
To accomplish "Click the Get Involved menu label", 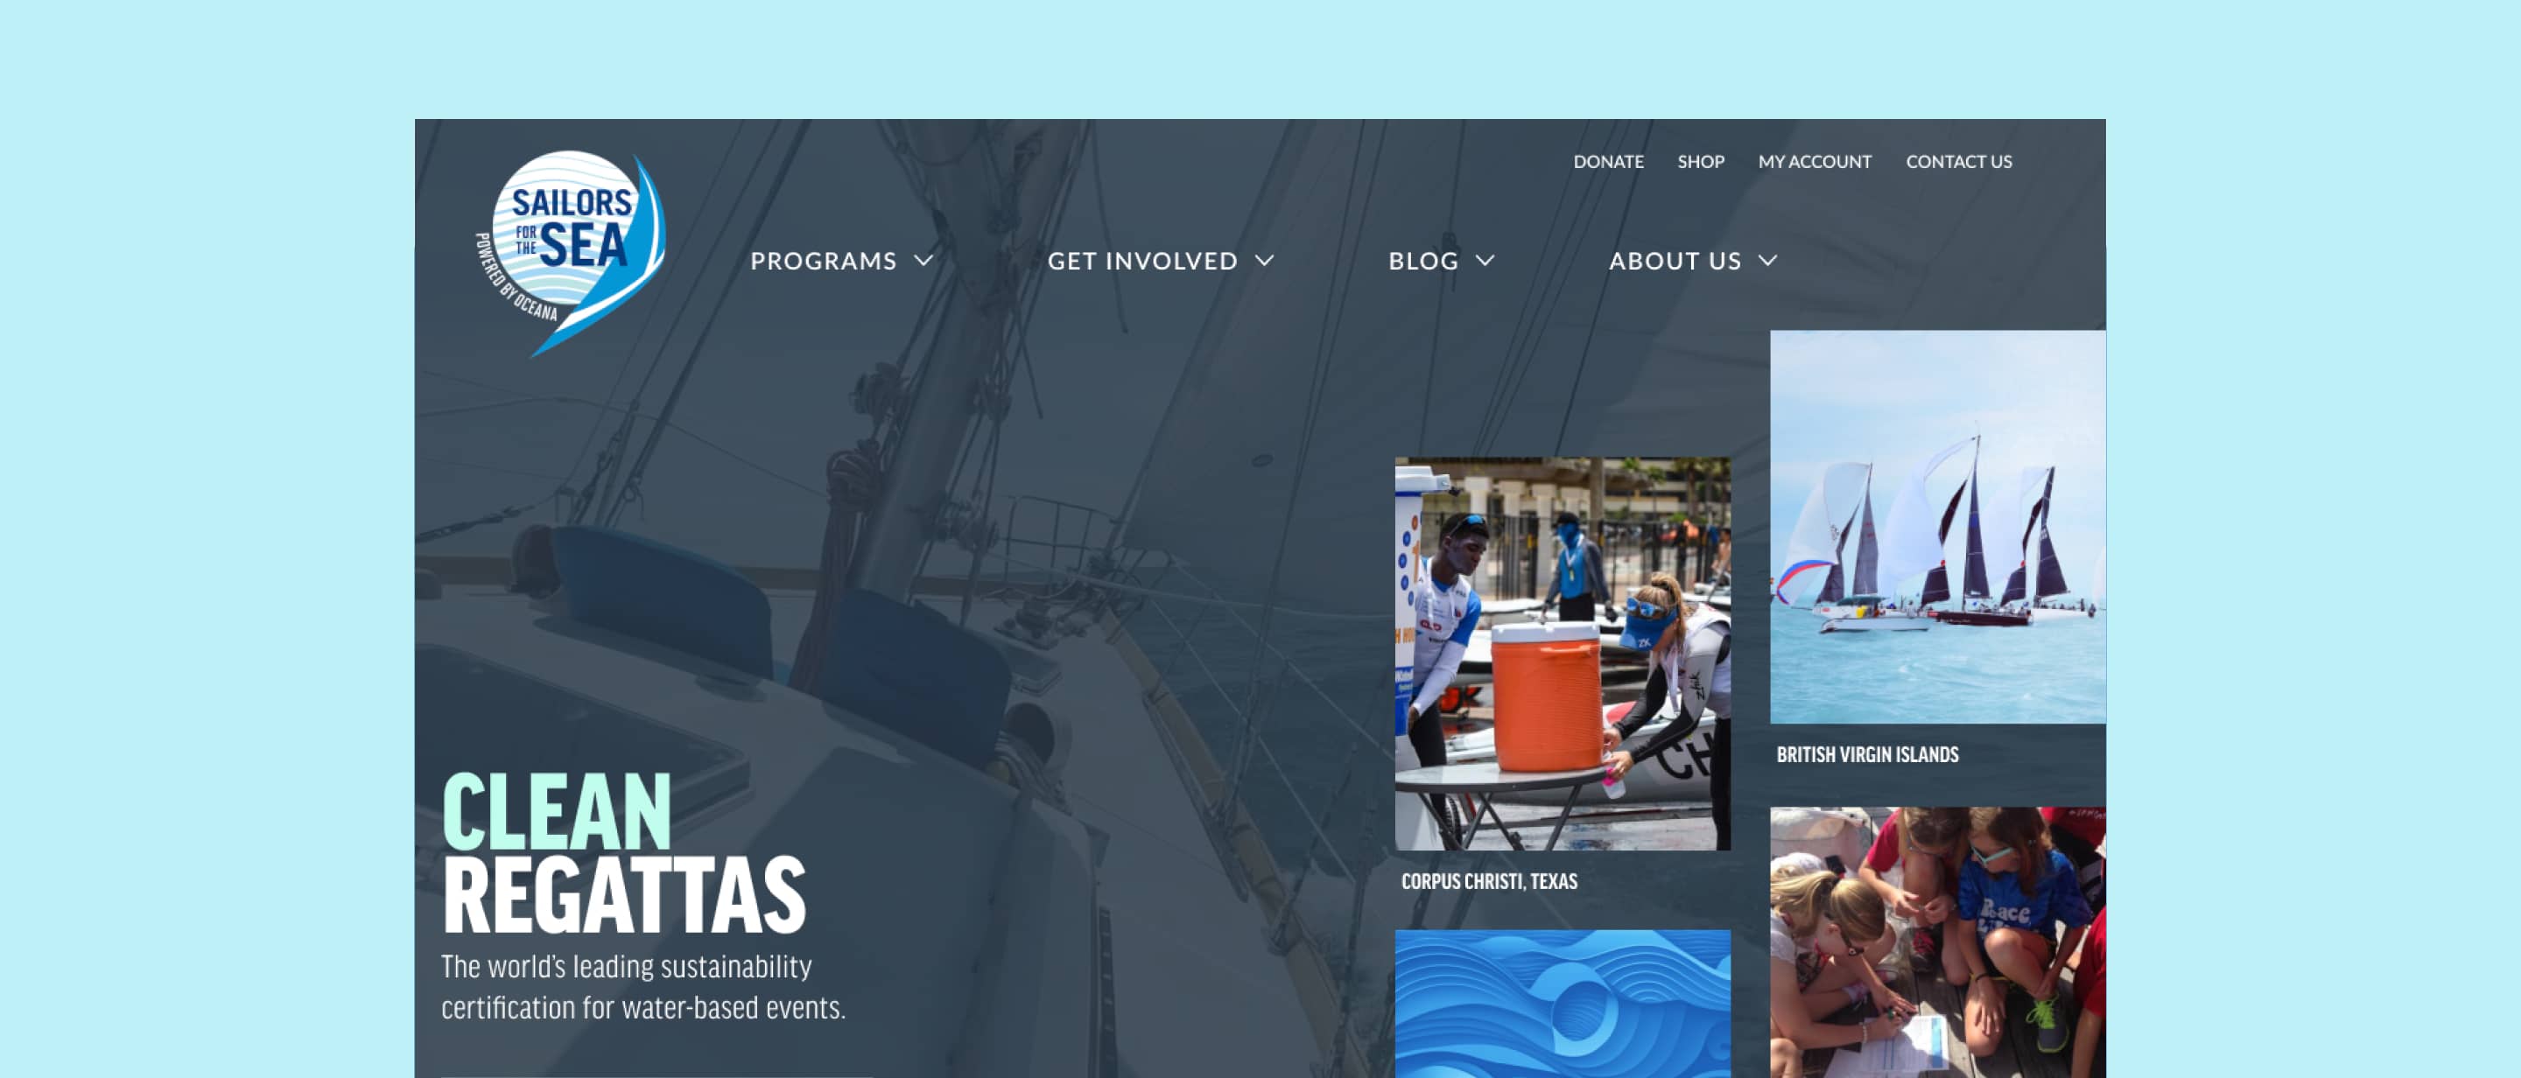I will click(x=1143, y=260).
